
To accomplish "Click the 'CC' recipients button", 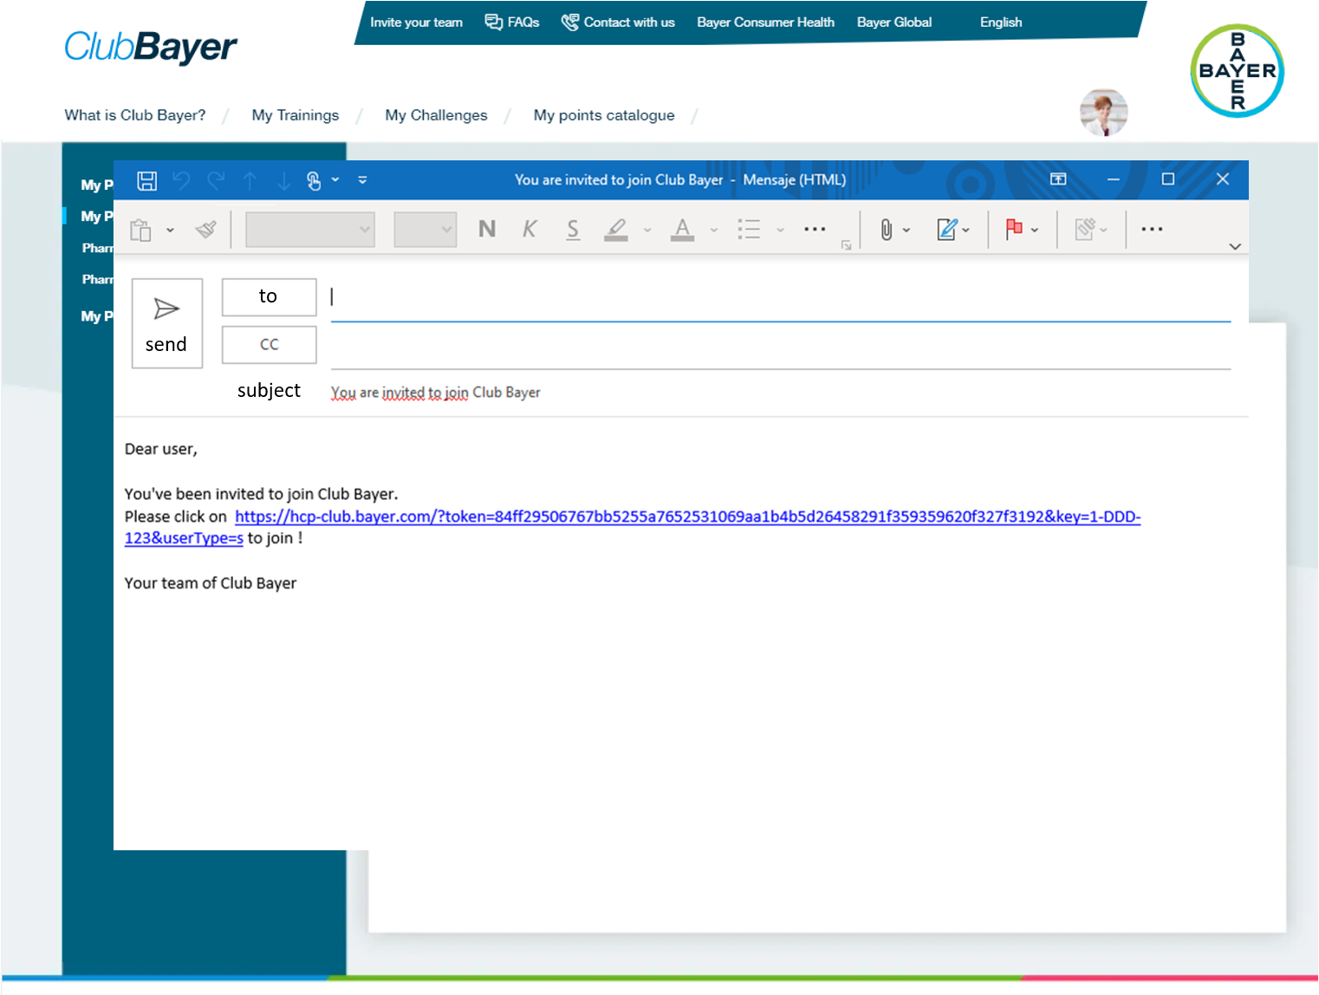I will [x=270, y=345].
